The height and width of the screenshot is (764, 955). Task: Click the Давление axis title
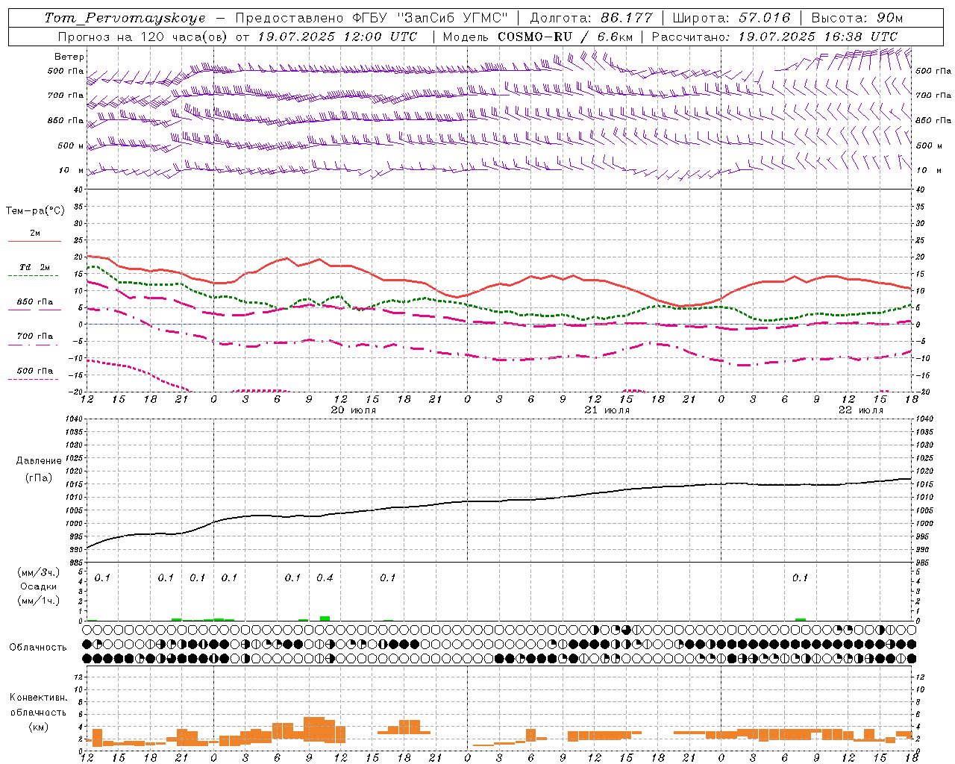(x=39, y=460)
